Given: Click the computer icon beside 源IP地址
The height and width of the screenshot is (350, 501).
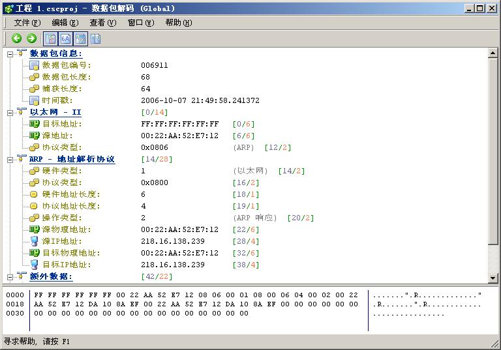Looking at the screenshot, I should [34, 241].
